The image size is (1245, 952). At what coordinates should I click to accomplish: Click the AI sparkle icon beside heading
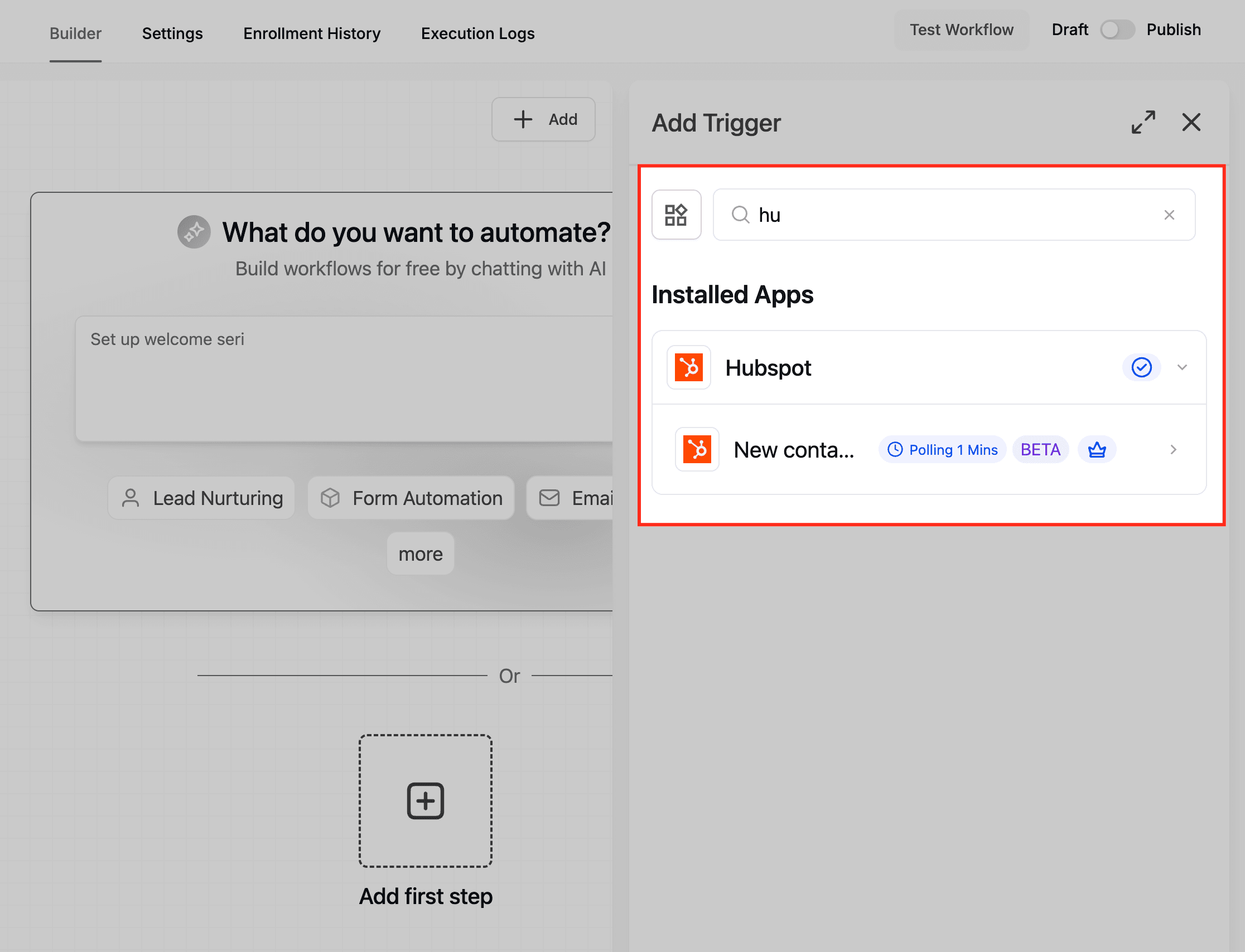194,232
